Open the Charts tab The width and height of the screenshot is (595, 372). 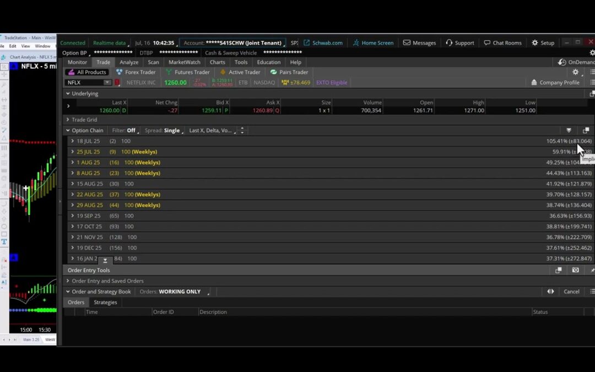(218, 62)
